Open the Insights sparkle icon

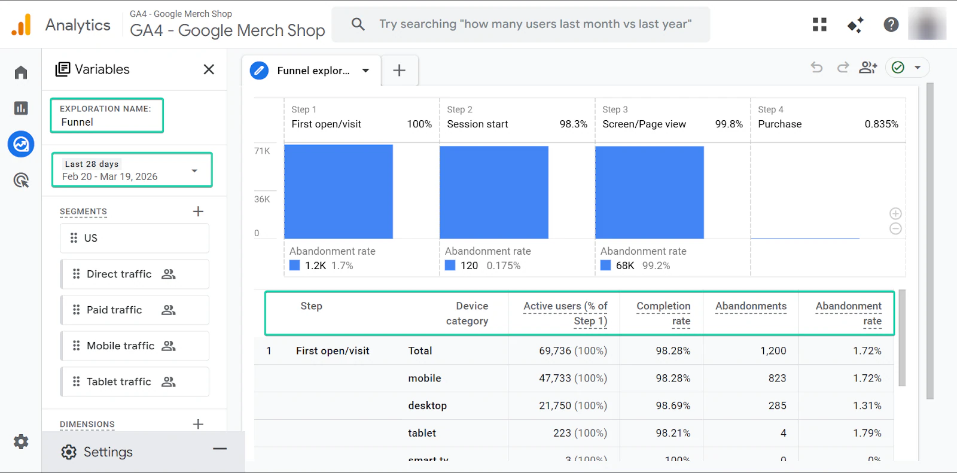(x=855, y=25)
